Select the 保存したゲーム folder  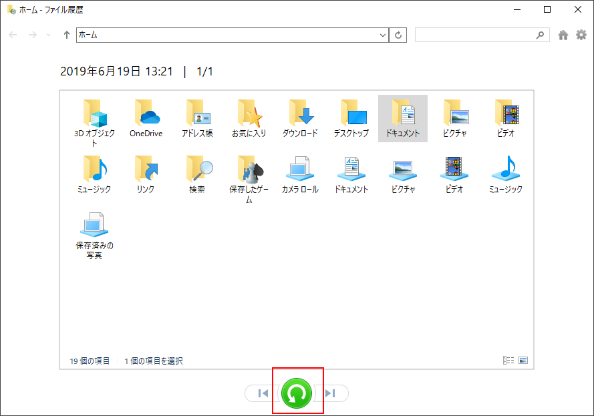click(x=249, y=180)
